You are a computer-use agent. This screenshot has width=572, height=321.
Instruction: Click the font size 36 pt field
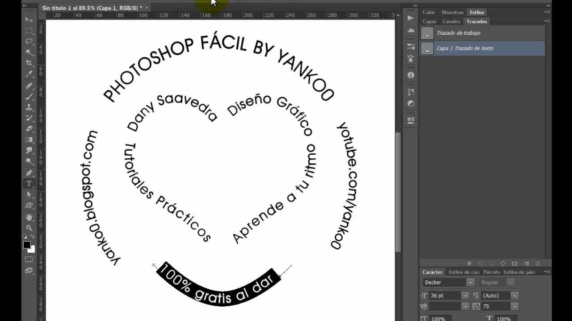point(445,296)
